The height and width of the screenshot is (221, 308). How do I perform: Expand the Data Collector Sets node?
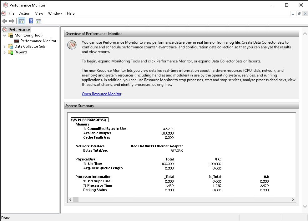[4, 47]
